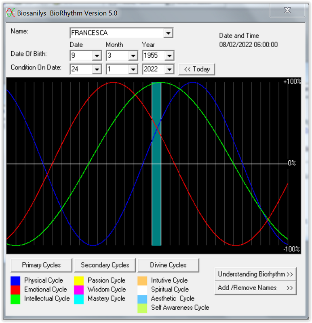This screenshot has height=323, width=312.
Task: Click the '+100%' chart axis label
Action: click(292, 82)
